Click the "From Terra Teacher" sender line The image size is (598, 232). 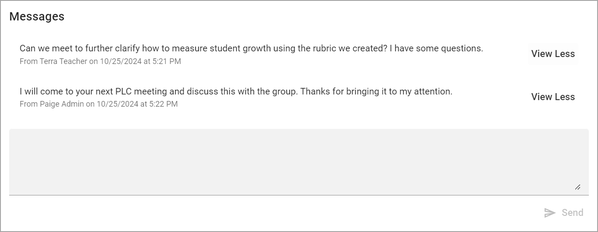[100, 61]
